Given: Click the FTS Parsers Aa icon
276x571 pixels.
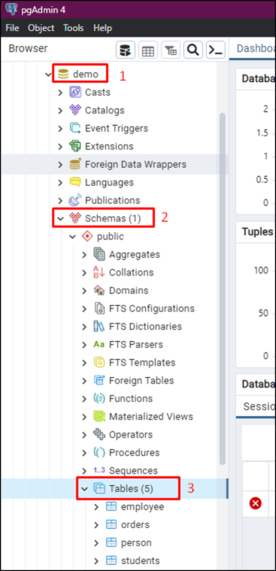Looking at the screenshot, I should (x=99, y=345).
